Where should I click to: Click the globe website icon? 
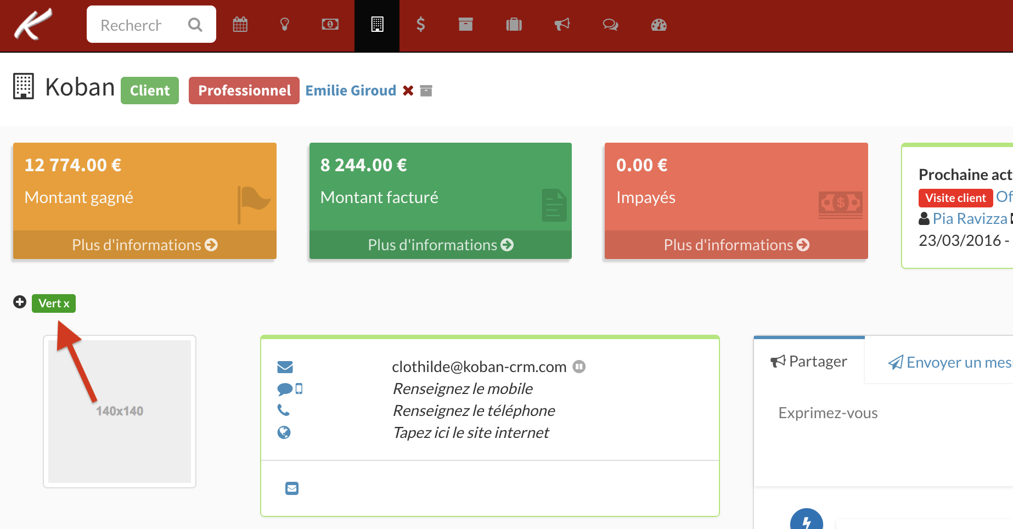(284, 433)
